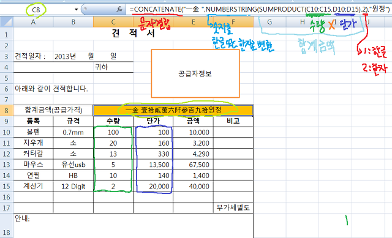
Task: Select column C header
Action: (113, 22)
